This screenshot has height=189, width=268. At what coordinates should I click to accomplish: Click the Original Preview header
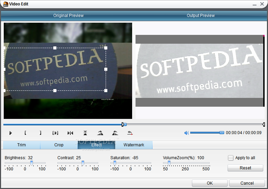[68, 16]
